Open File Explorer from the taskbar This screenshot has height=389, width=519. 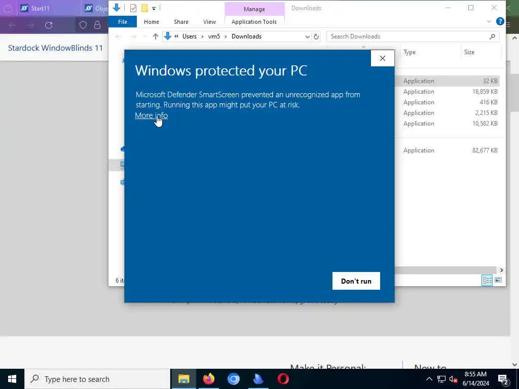[x=183, y=379]
